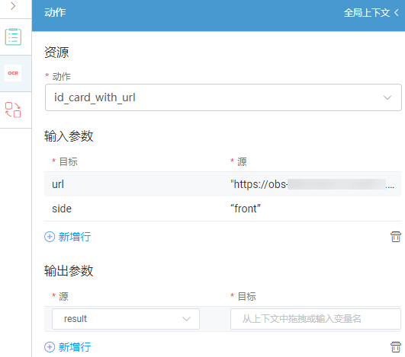Click plus icon beside input 新增行
This screenshot has height=357, width=405.
[50, 237]
